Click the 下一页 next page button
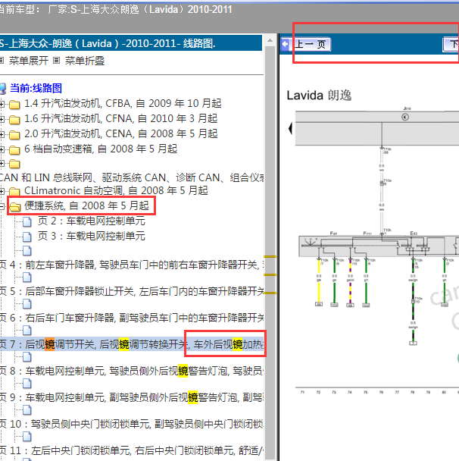The height and width of the screenshot is (461, 459). 451,45
